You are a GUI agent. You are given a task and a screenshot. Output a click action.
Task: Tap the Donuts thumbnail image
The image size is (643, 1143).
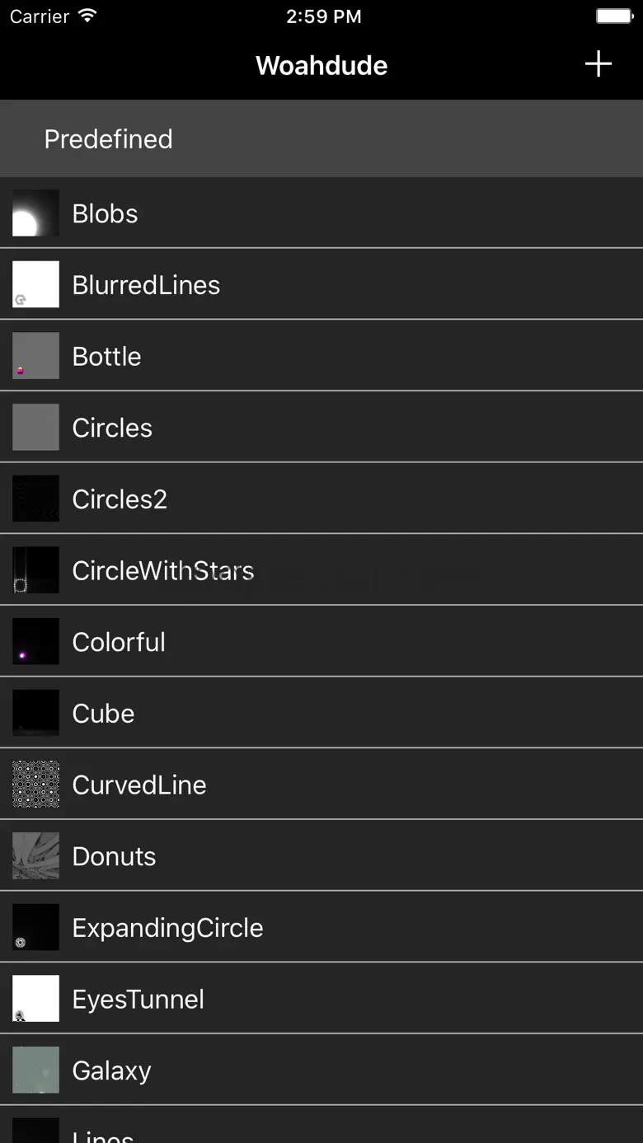tap(35, 855)
